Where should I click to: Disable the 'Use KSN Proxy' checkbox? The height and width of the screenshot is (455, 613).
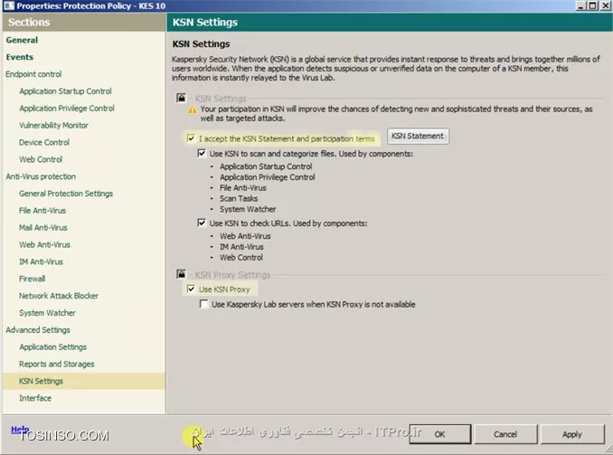191,289
